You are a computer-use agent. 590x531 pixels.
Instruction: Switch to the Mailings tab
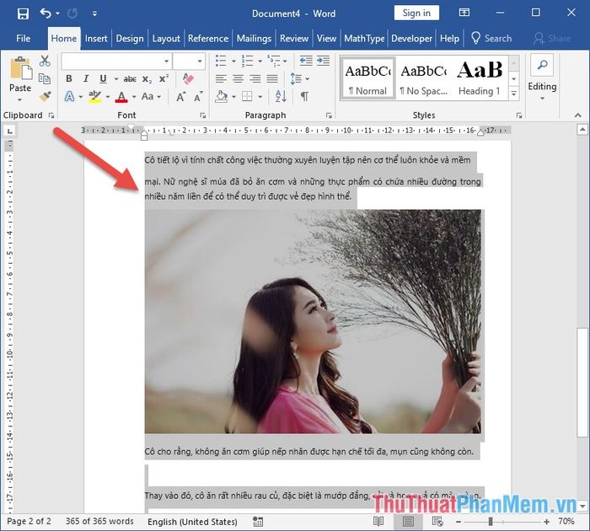254,39
